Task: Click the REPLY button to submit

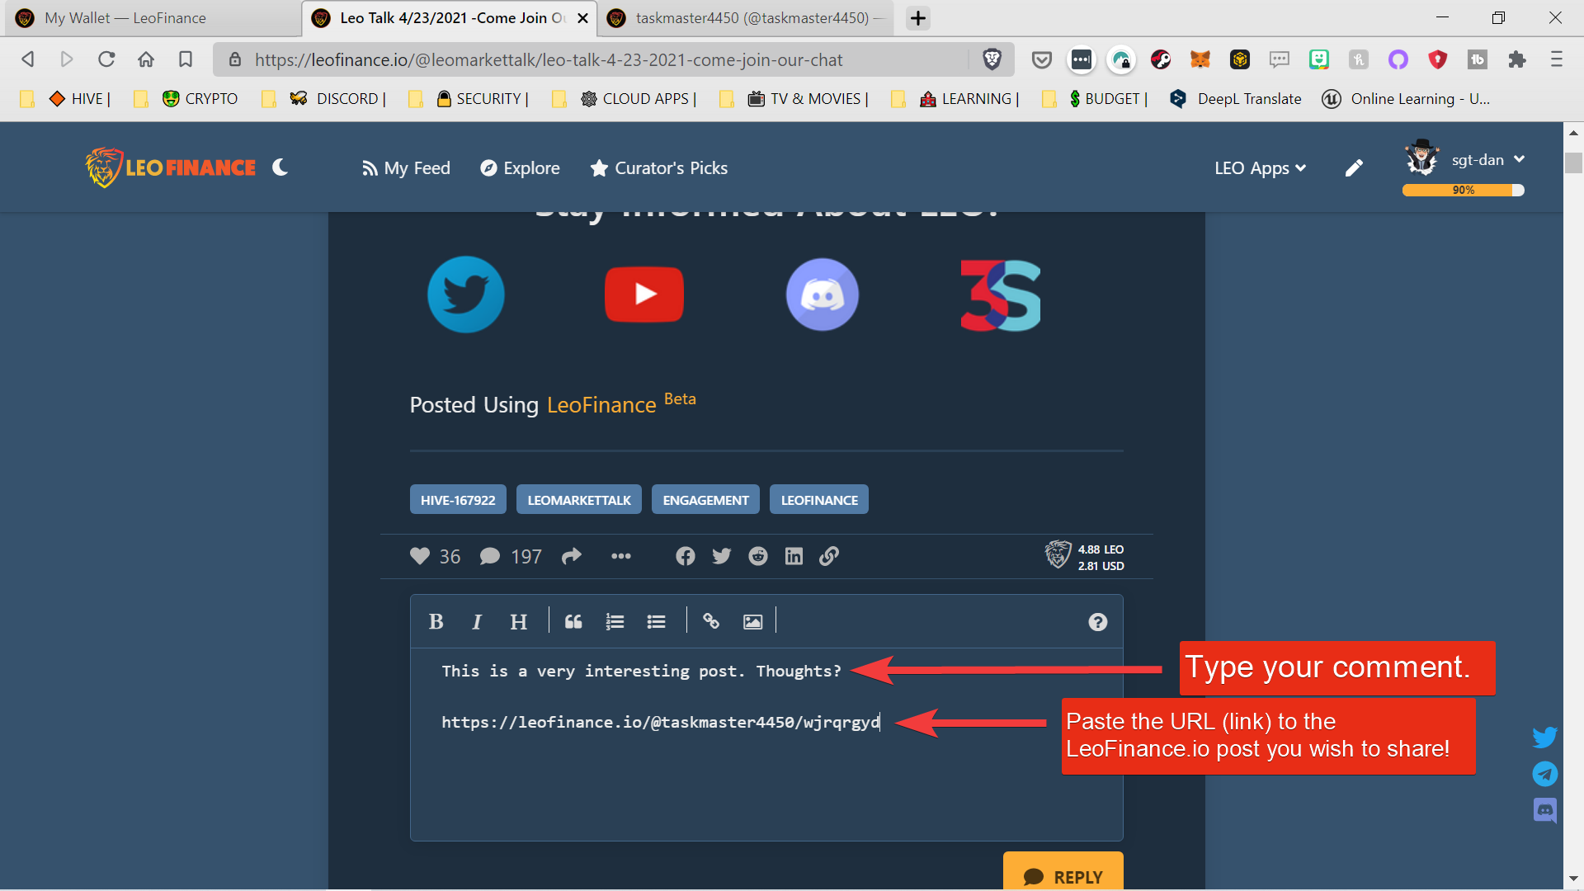Action: (x=1063, y=876)
